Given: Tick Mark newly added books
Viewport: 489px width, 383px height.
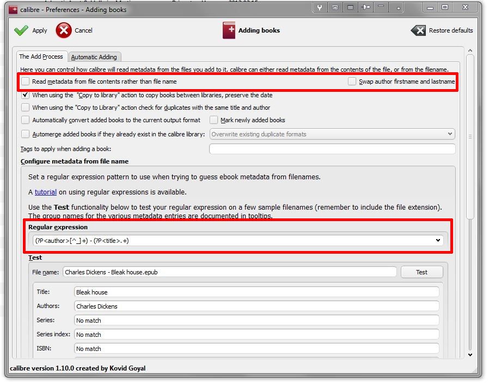Looking at the screenshot, I should (x=213, y=120).
